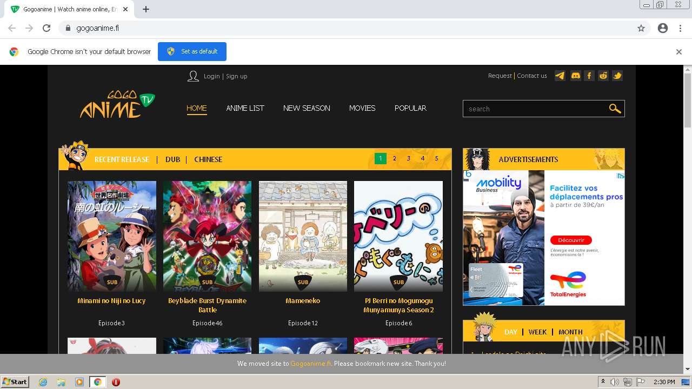The image size is (692, 389).
Task: Select the RECENT RELEASE tab
Action: [x=122, y=159]
